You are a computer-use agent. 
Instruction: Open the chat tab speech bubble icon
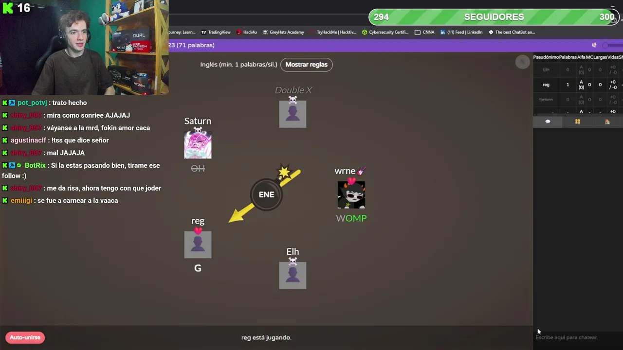click(x=548, y=122)
